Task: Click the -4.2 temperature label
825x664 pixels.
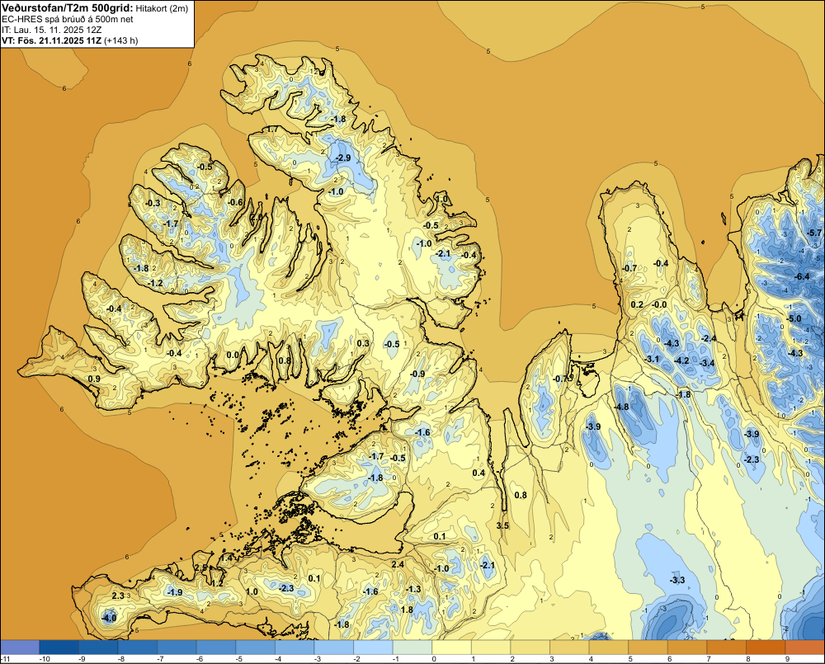Action: coord(681,361)
